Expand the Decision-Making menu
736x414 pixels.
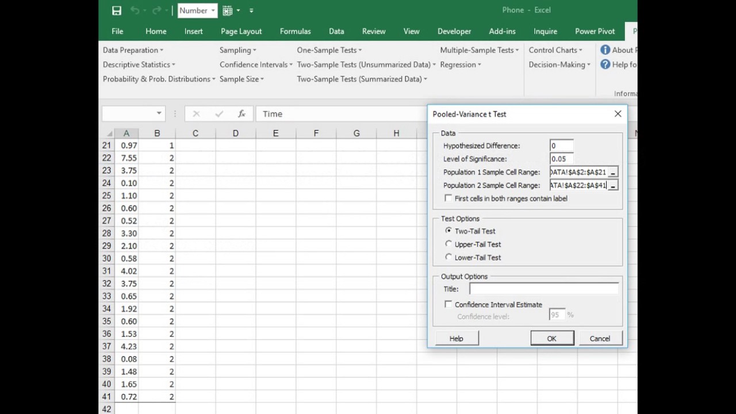pyautogui.click(x=559, y=64)
